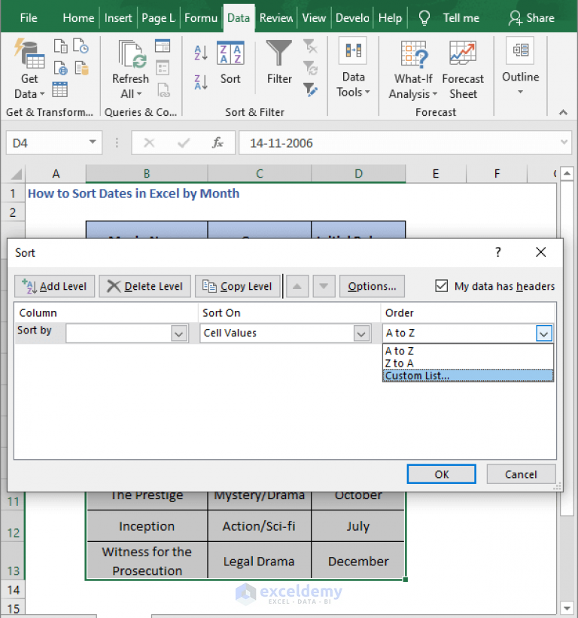
Task: Sort descending with the Z to A ribbon icon
Action: 201,82
